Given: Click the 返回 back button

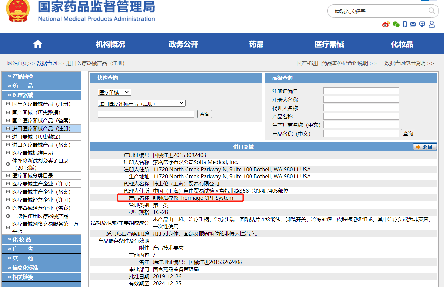Looking at the screenshot, I should pos(425,147).
